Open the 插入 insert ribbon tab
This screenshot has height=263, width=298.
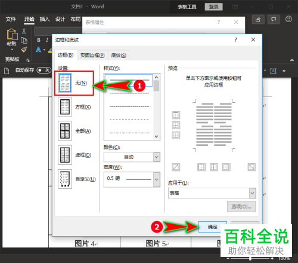[45, 19]
